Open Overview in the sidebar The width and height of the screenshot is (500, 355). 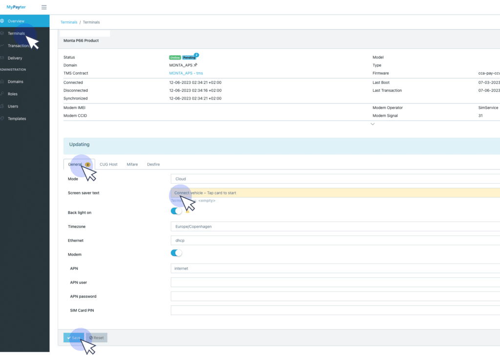(24, 21)
